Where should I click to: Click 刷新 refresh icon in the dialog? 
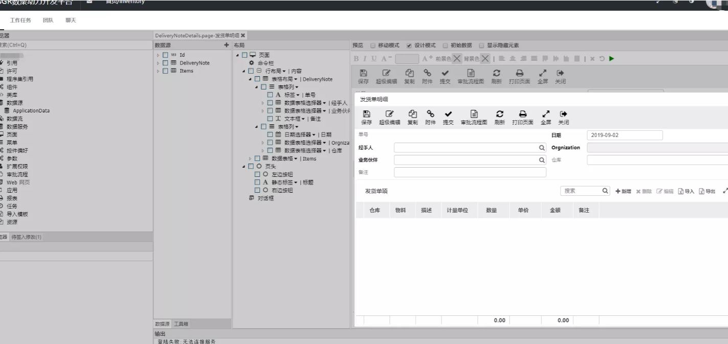coord(499,114)
